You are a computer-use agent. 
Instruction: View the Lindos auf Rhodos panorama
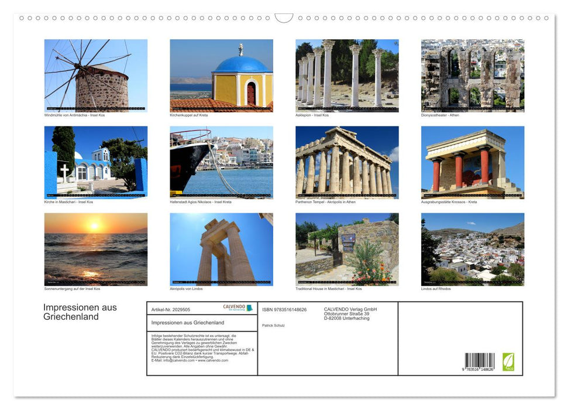(x=472, y=249)
